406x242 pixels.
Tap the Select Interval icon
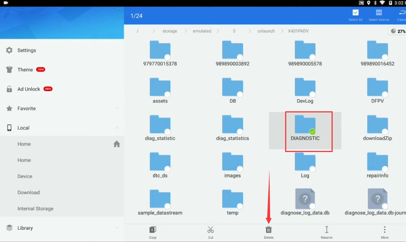pyautogui.click(x=379, y=13)
